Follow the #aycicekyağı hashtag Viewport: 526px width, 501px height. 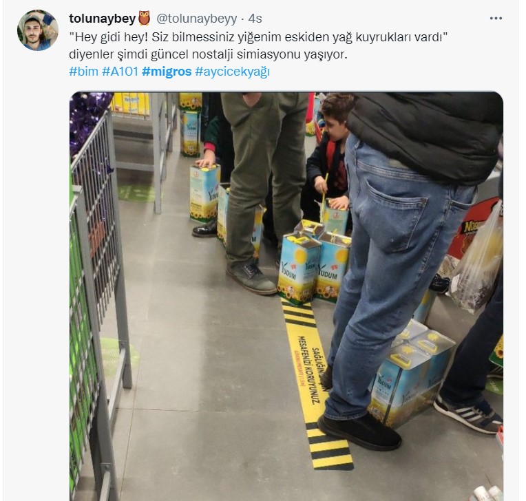tap(233, 72)
